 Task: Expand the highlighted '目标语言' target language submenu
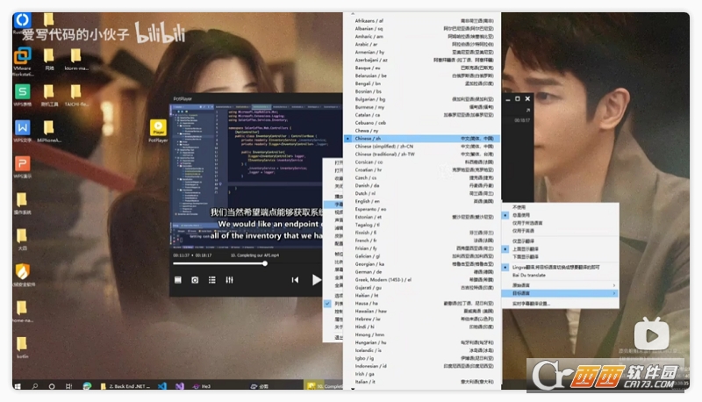[x=560, y=293]
